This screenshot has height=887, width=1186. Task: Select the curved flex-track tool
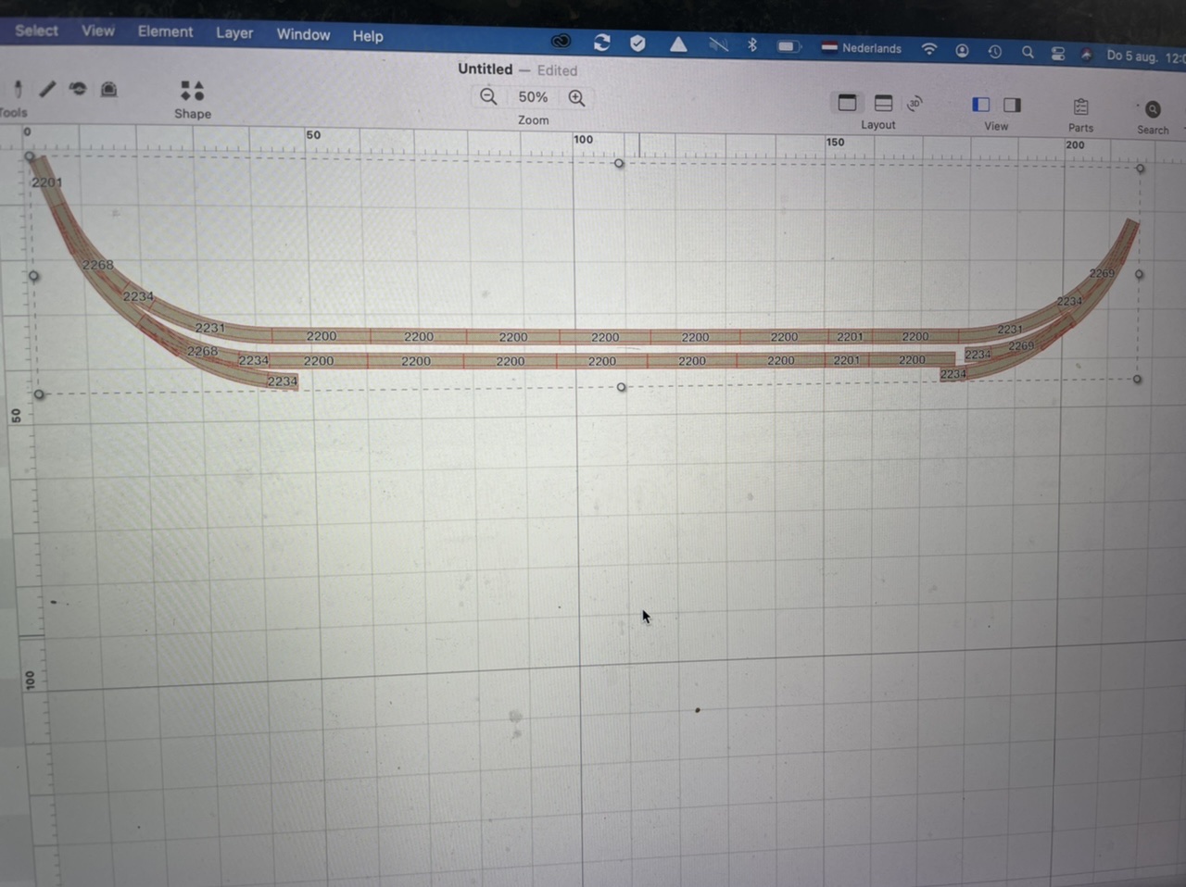(x=78, y=89)
